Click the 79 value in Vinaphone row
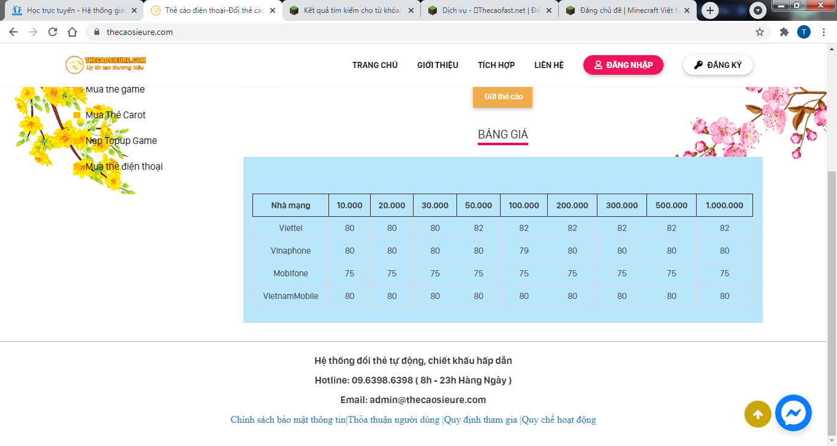This screenshot has width=837, height=446. pos(524,251)
